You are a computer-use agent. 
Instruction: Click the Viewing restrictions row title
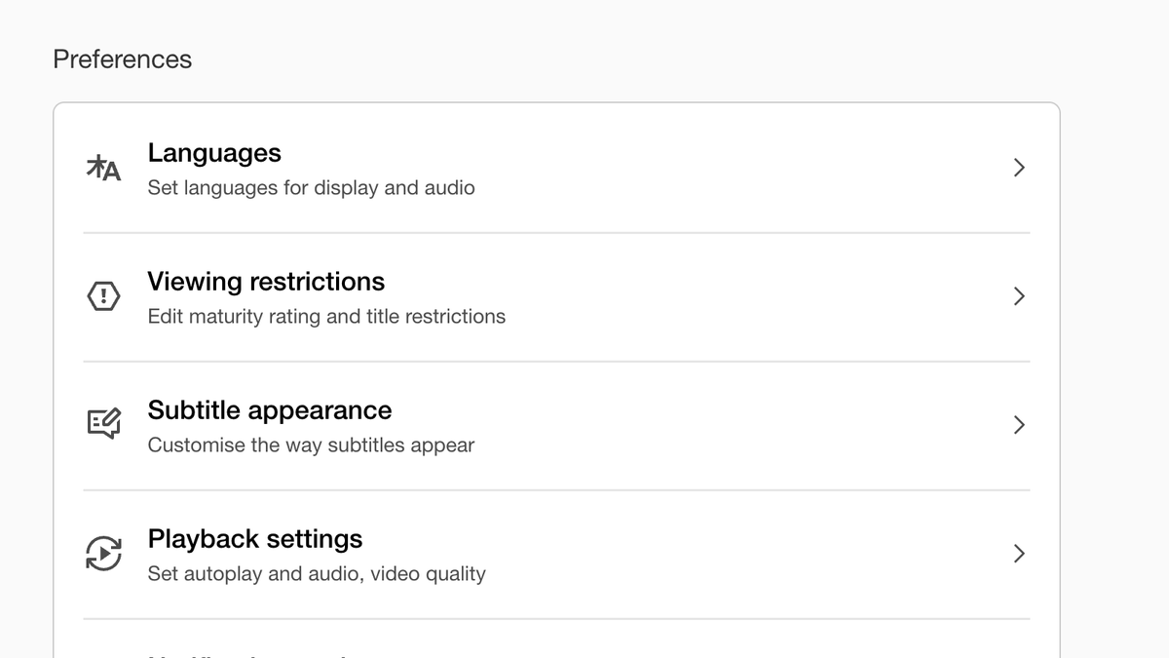[x=265, y=281]
